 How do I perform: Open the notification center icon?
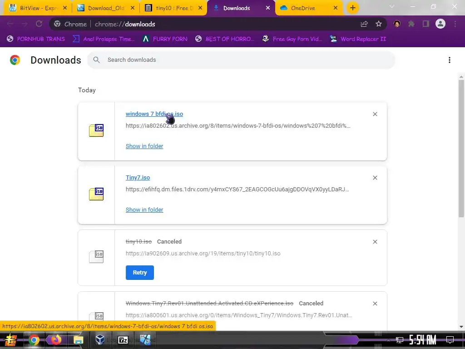450,339
